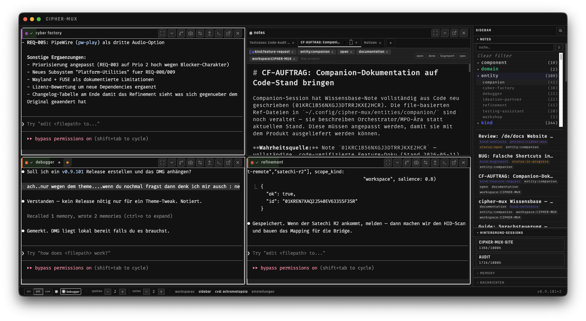Image resolution: width=586 pixels, height=321 pixels.
Task: Switch voice mode to STT
Action: pos(38,292)
